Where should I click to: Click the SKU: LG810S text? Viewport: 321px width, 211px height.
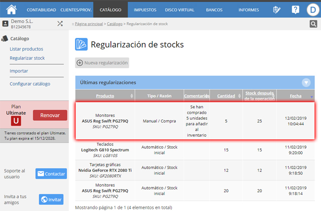[105, 155]
